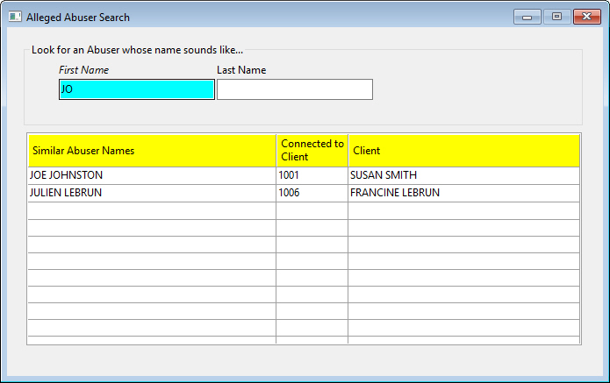Click the Client column header
Viewport: 610px width, 383px height.
[463, 151]
